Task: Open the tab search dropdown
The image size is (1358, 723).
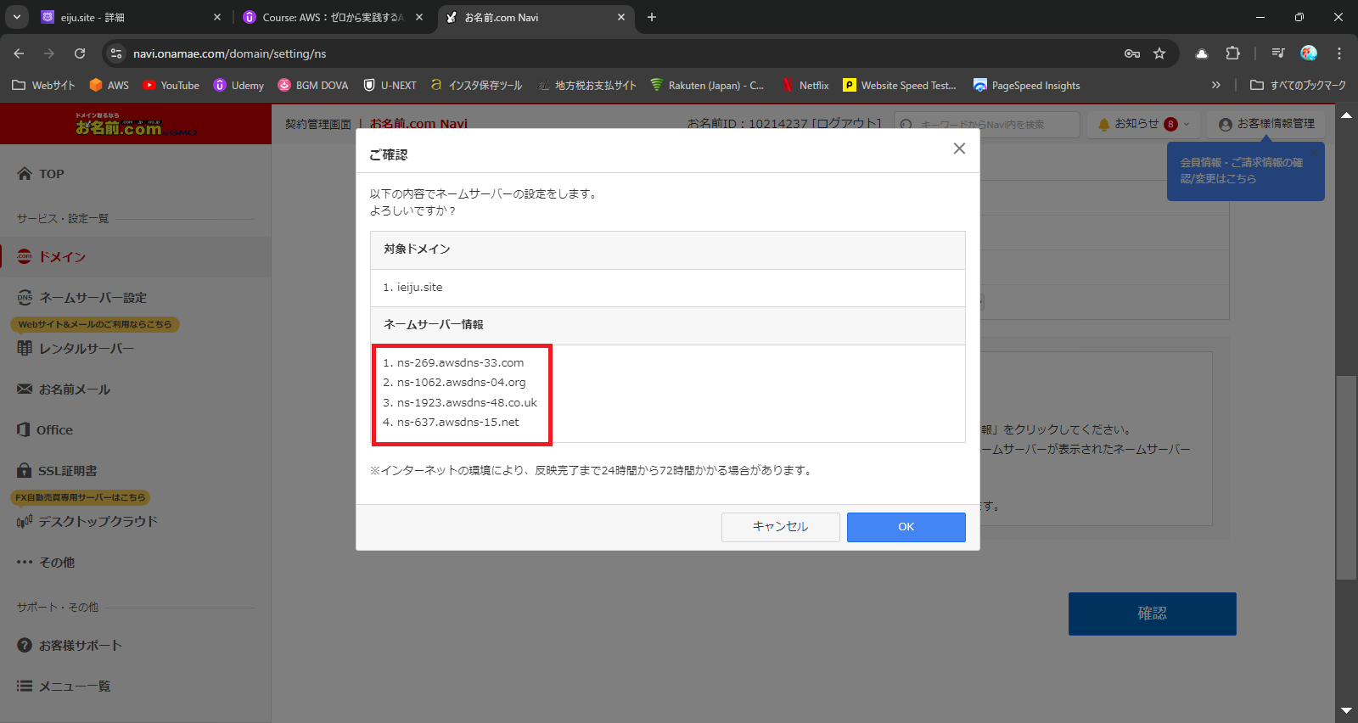Action: coord(16,17)
